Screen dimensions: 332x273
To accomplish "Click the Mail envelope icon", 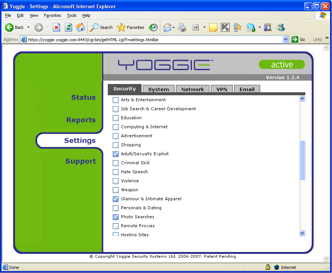I will click(167, 27).
